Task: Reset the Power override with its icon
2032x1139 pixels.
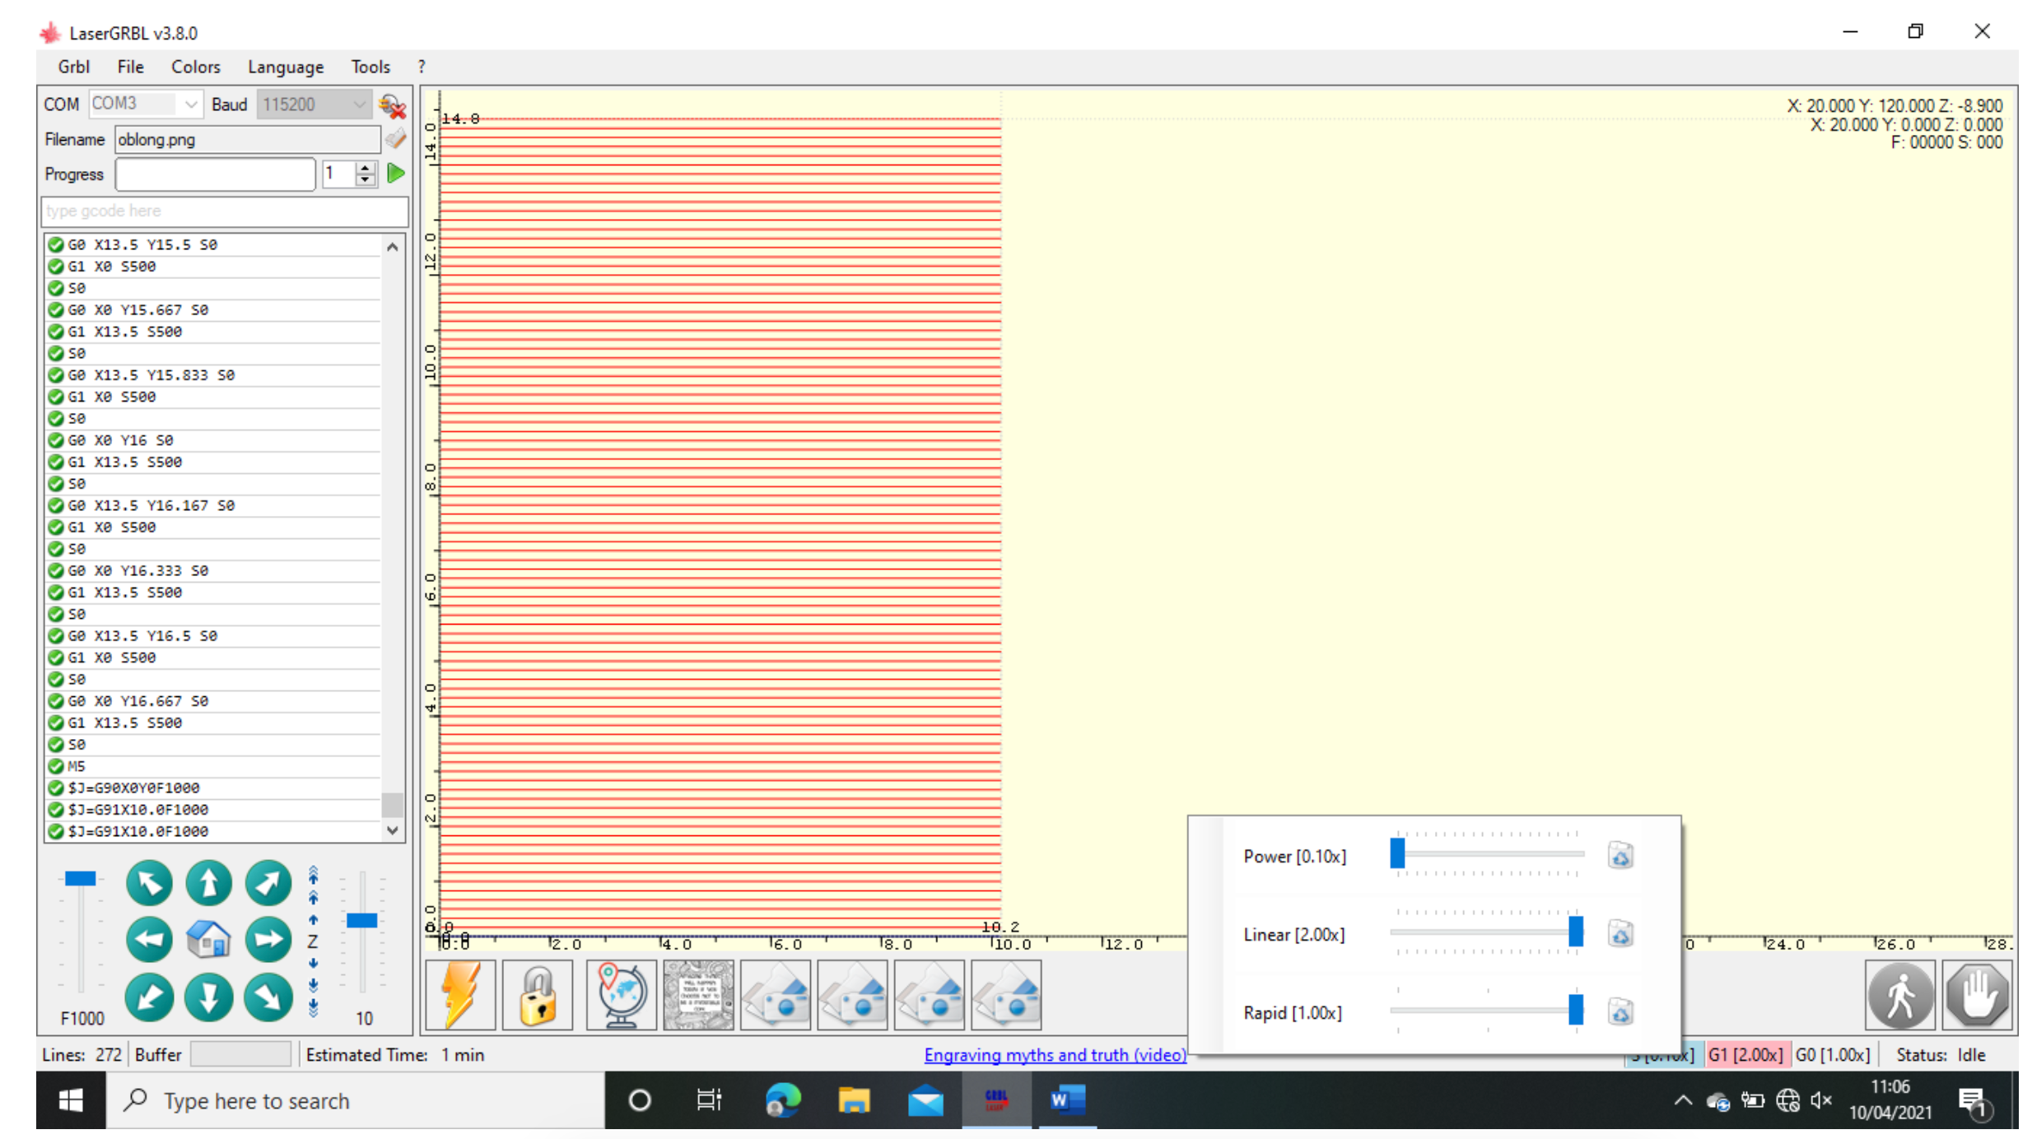Action: click(x=1620, y=856)
